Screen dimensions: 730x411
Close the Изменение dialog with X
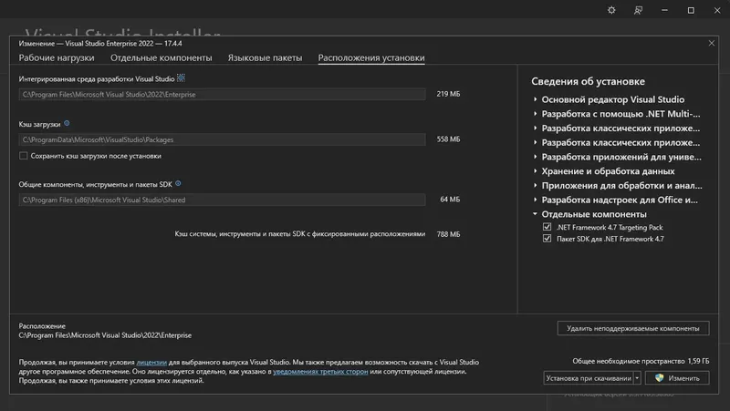pyautogui.click(x=712, y=43)
